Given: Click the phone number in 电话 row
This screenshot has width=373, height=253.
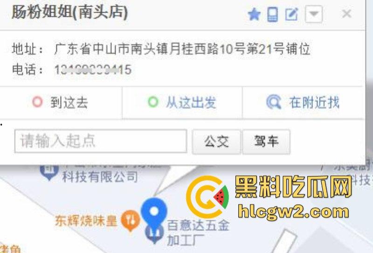Looking at the screenshot, I should 93,70.
